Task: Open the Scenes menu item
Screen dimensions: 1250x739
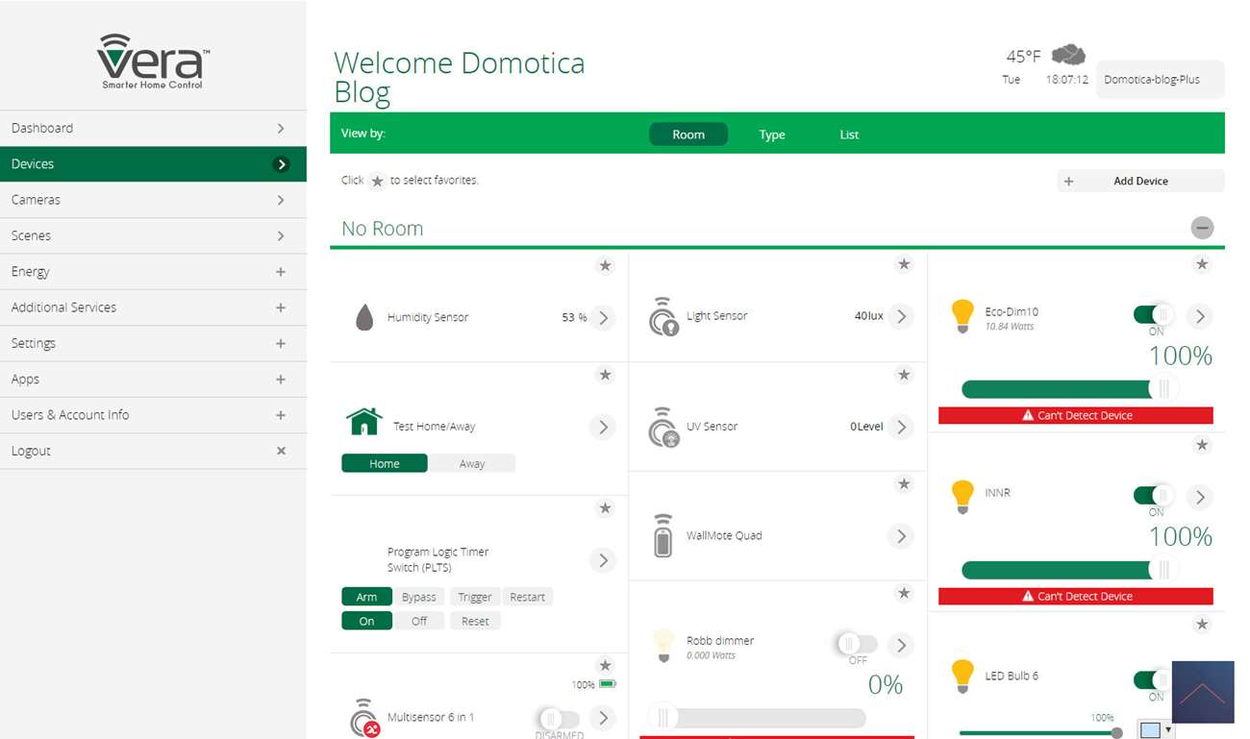Action: pos(154,235)
